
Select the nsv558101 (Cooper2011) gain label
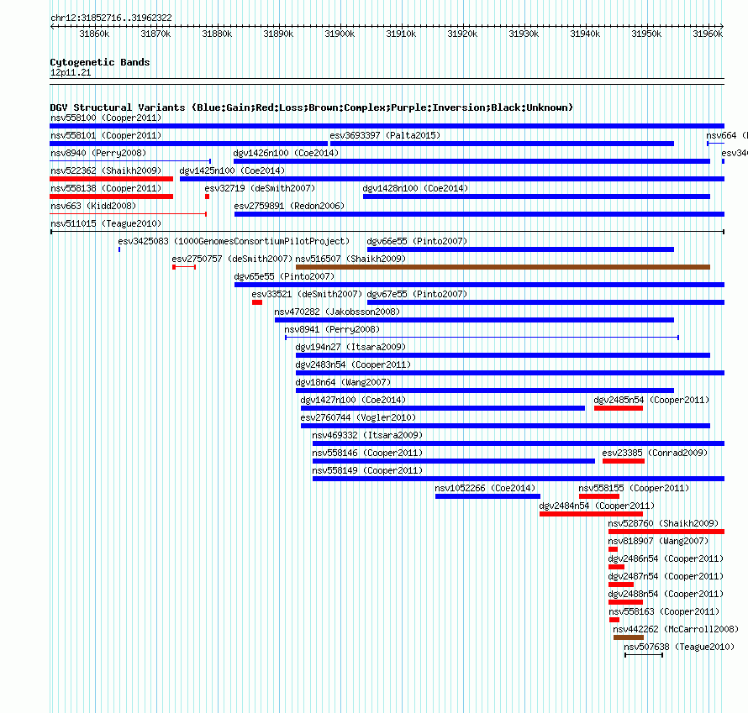click(106, 135)
